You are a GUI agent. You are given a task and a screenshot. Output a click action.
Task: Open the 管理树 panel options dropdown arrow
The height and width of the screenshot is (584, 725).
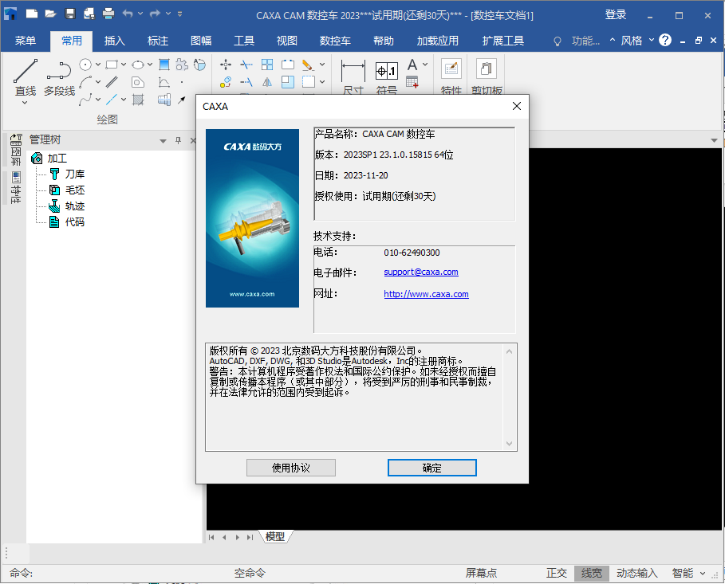click(x=163, y=141)
